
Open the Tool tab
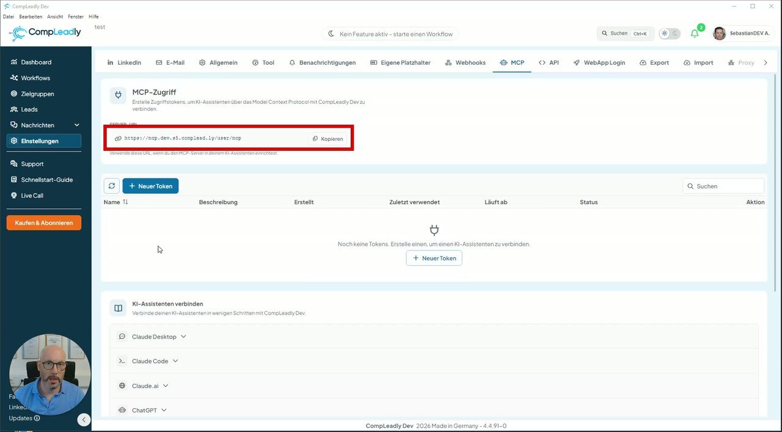click(263, 62)
